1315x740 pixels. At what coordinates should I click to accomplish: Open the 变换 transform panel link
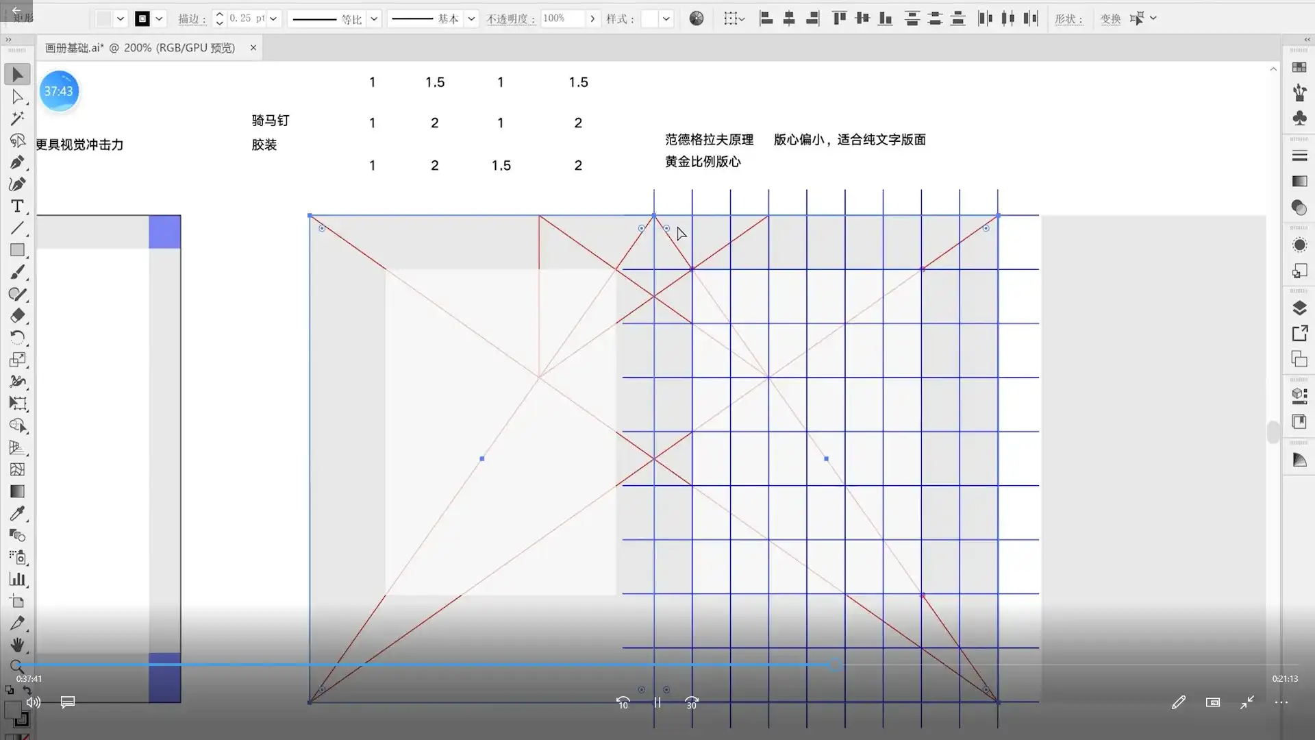(x=1110, y=18)
